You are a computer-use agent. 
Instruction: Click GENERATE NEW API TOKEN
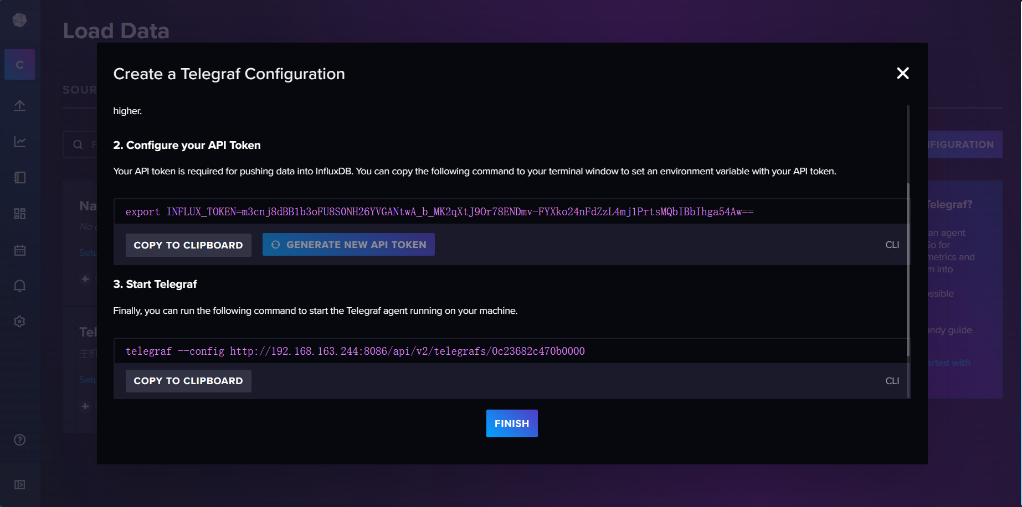click(348, 244)
